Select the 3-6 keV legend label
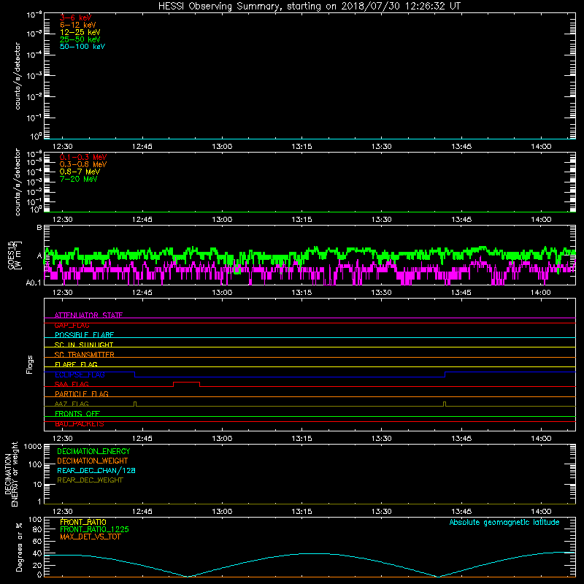 coord(76,18)
